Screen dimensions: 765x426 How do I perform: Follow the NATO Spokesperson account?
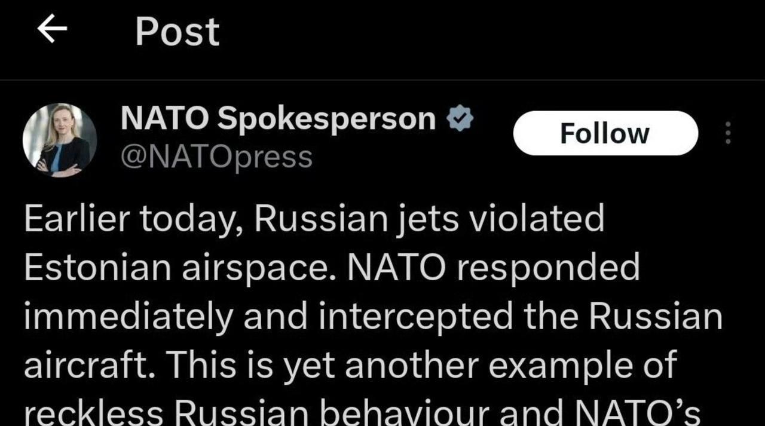[605, 133]
